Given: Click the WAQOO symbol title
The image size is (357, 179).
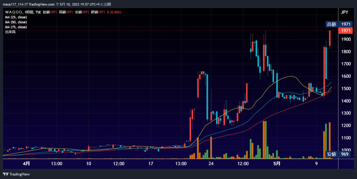Looking at the screenshot, I should click(x=14, y=12).
